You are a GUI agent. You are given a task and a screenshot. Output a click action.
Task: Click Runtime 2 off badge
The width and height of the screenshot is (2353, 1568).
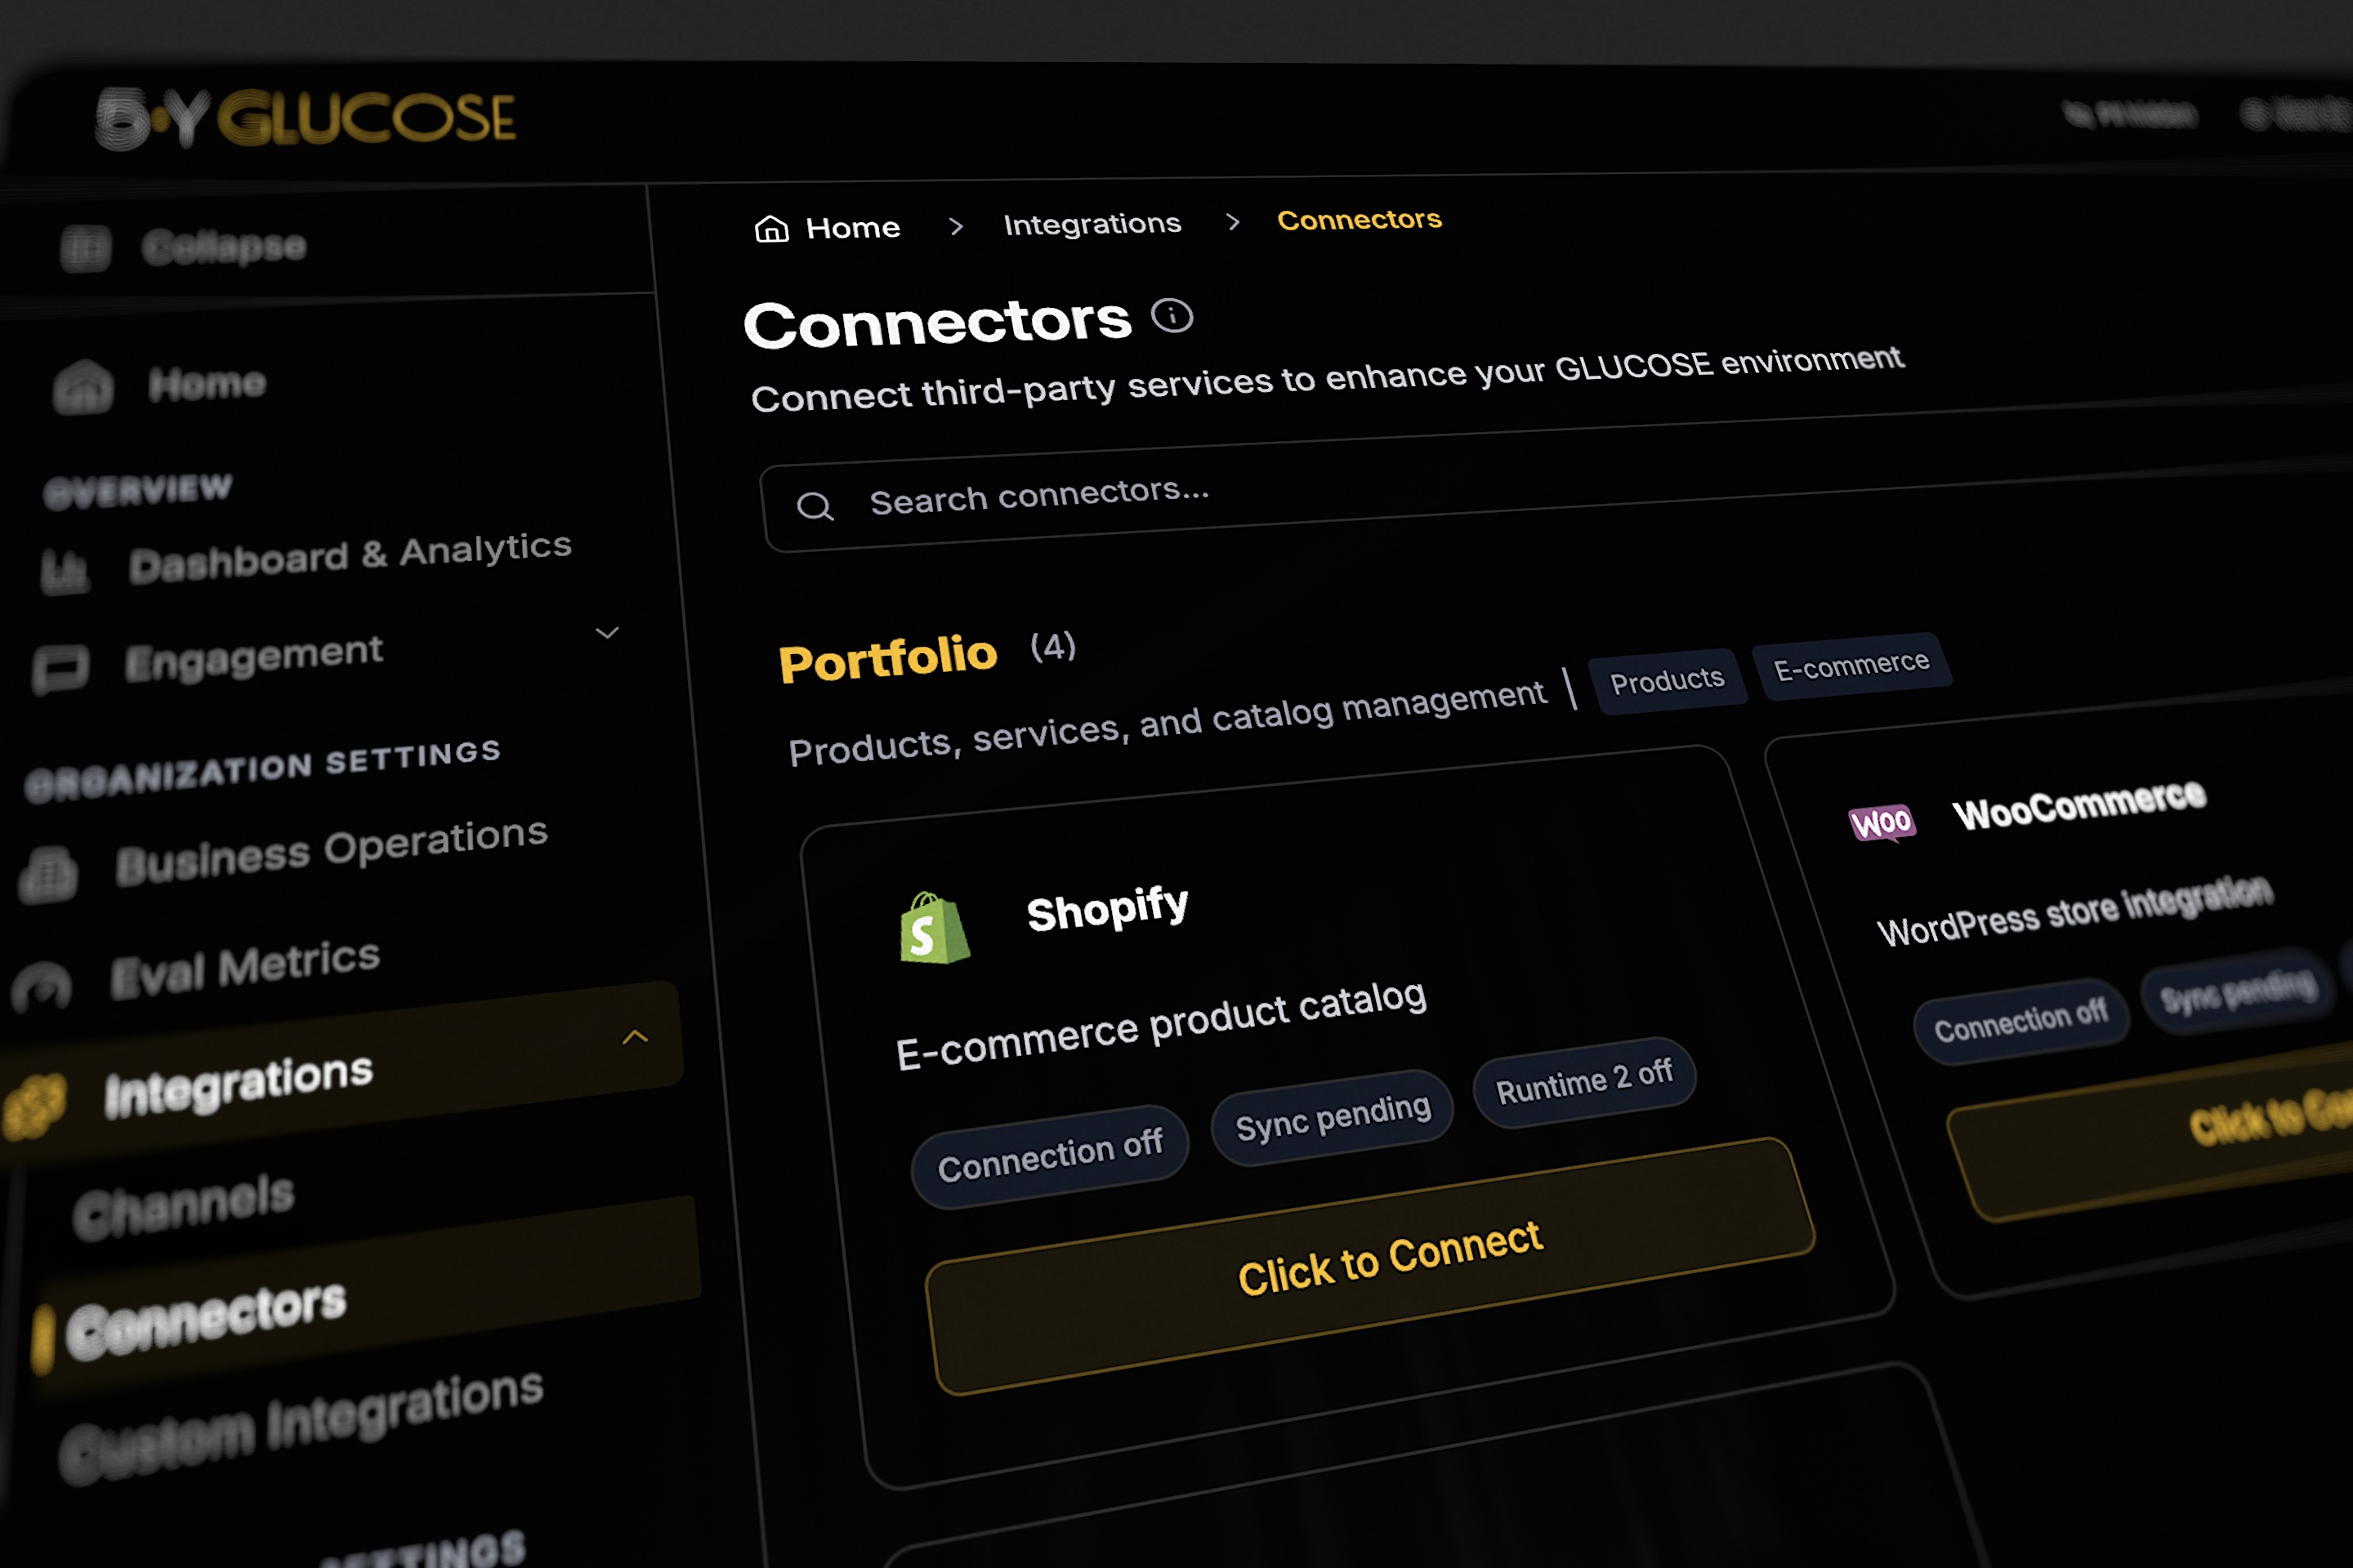(x=1583, y=1082)
